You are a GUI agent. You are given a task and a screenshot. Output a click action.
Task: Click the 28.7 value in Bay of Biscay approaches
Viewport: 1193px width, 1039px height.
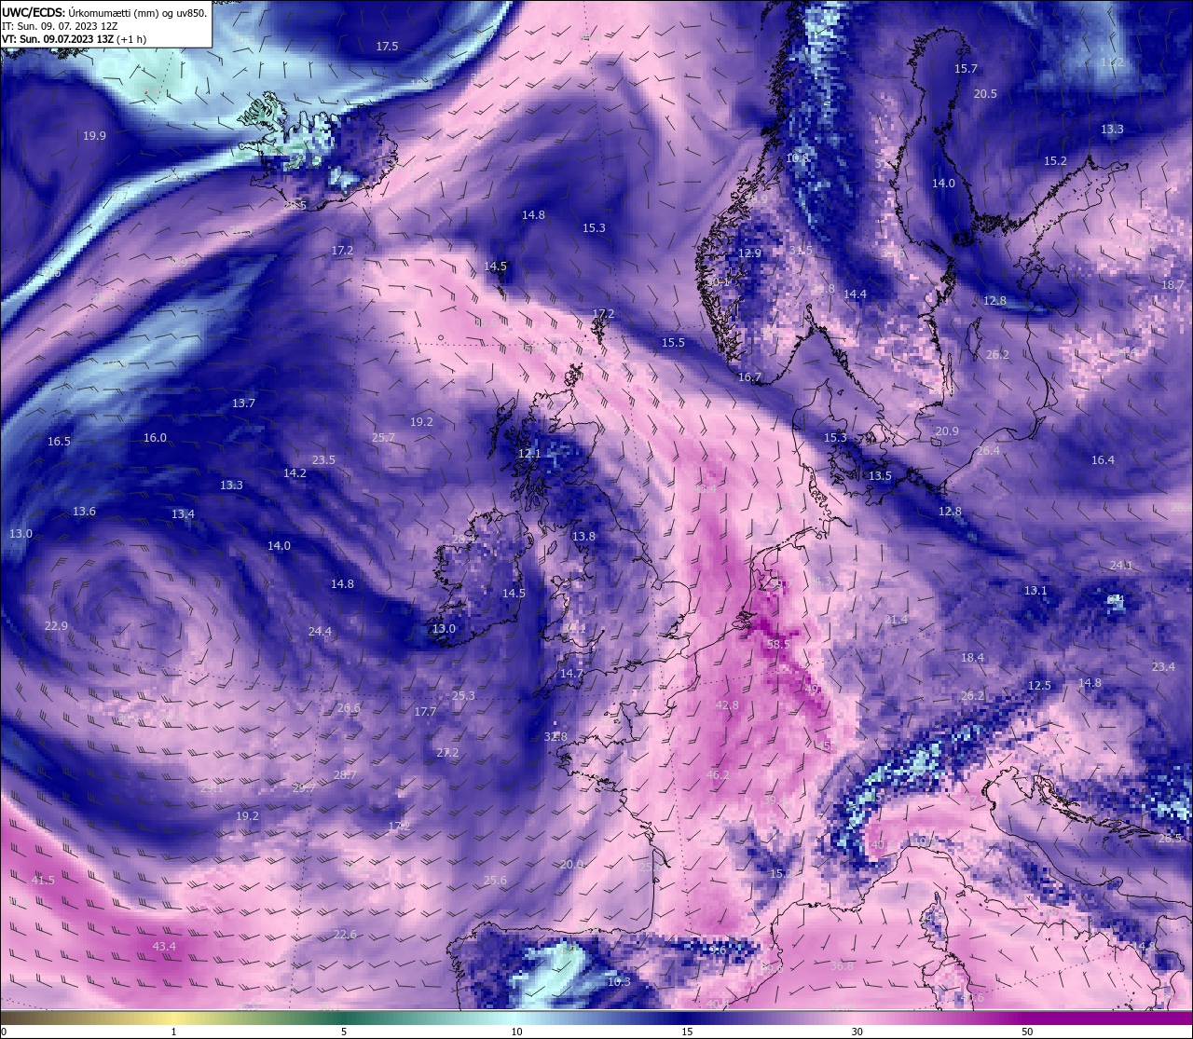click(345, 775)
